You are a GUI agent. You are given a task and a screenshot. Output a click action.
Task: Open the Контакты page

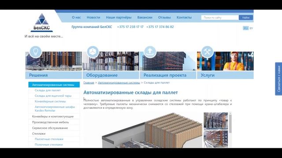pyautogui.click(x=184, y=18)
